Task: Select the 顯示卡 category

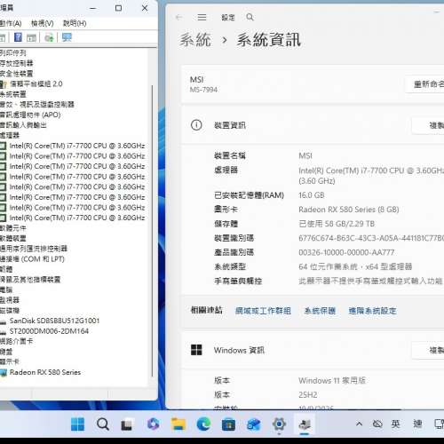Action: 10,361
